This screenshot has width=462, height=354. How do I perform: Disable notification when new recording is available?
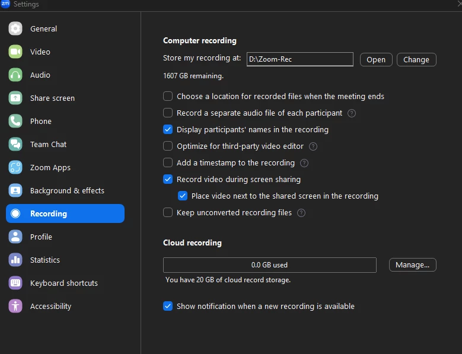tap(168, 306)
